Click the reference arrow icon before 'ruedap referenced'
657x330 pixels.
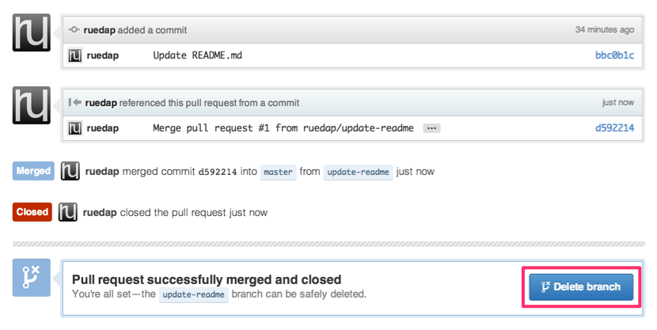(74, 102)
